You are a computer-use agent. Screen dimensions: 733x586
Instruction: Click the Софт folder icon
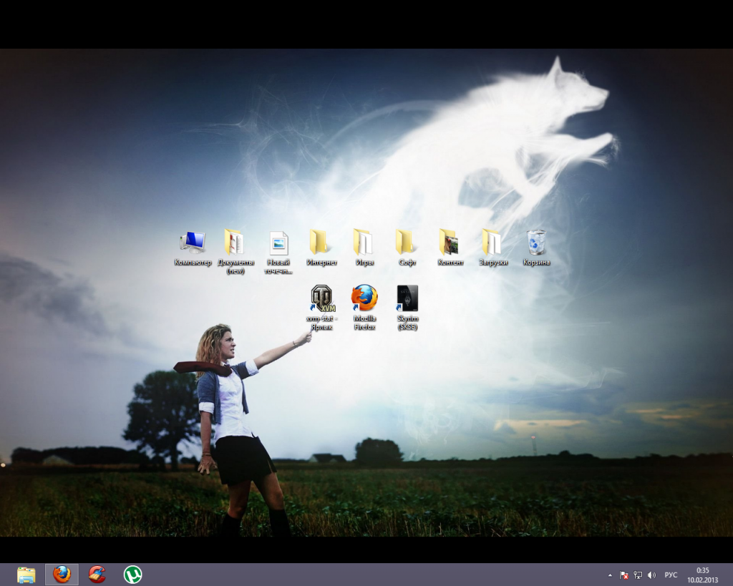407,243
